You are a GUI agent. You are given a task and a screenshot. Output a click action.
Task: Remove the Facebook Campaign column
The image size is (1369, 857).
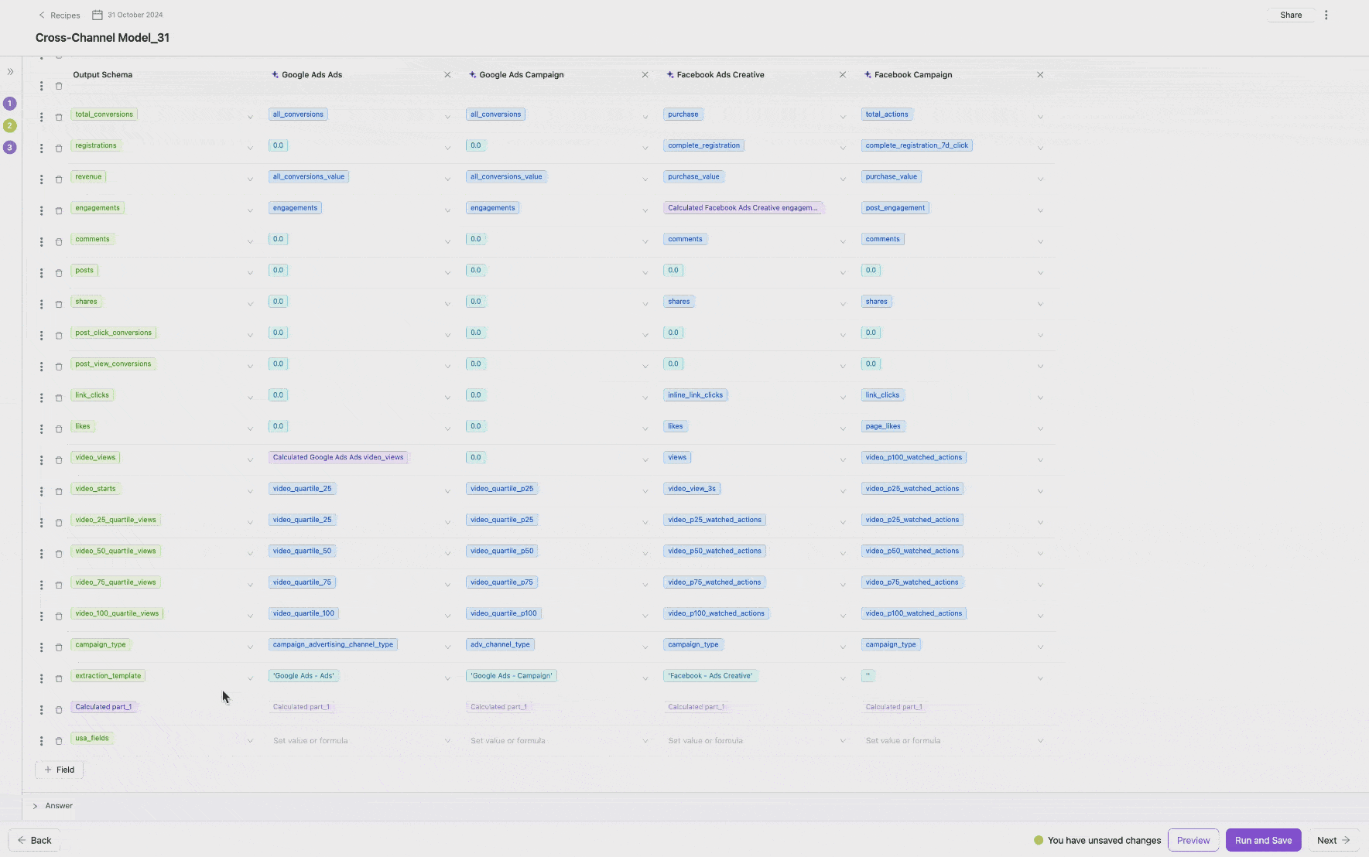click(x=1040, y=75)
